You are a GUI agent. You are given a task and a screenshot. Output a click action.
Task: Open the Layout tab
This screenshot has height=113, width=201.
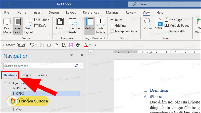point(71,12)
